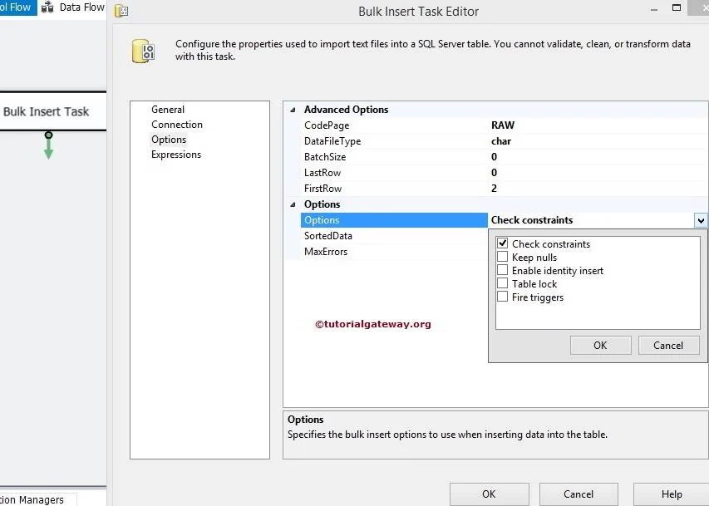Click the Help button
The image size is (709, 506).
point(670,494)
